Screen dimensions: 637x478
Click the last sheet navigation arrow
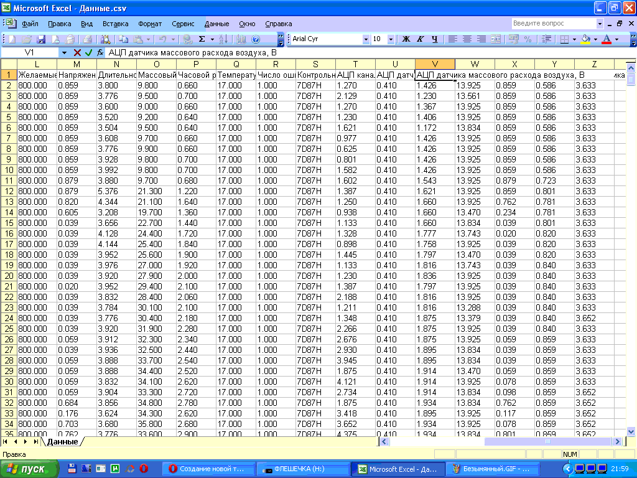click(35, 441)
